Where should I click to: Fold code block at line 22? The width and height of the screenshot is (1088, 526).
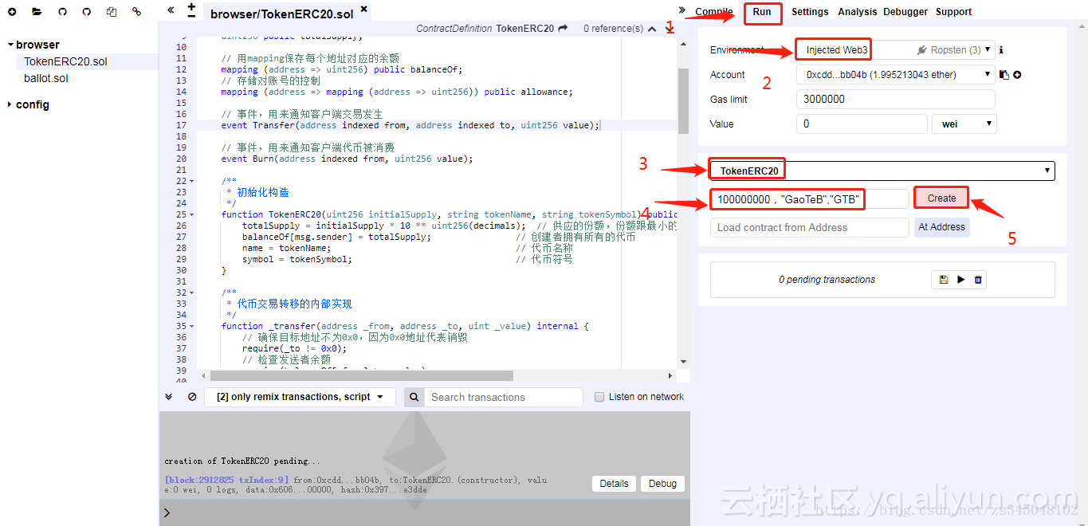192,181
